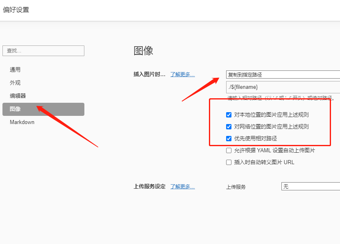Check 插入时自动转义图片 URL
The height and width of the screenshot is (244, 340).
point(229,162)
